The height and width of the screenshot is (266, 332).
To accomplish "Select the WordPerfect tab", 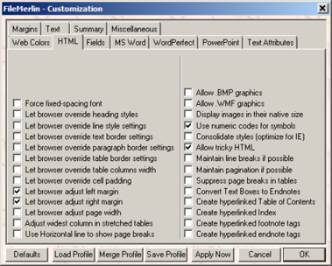I will (x=174, y=43).
